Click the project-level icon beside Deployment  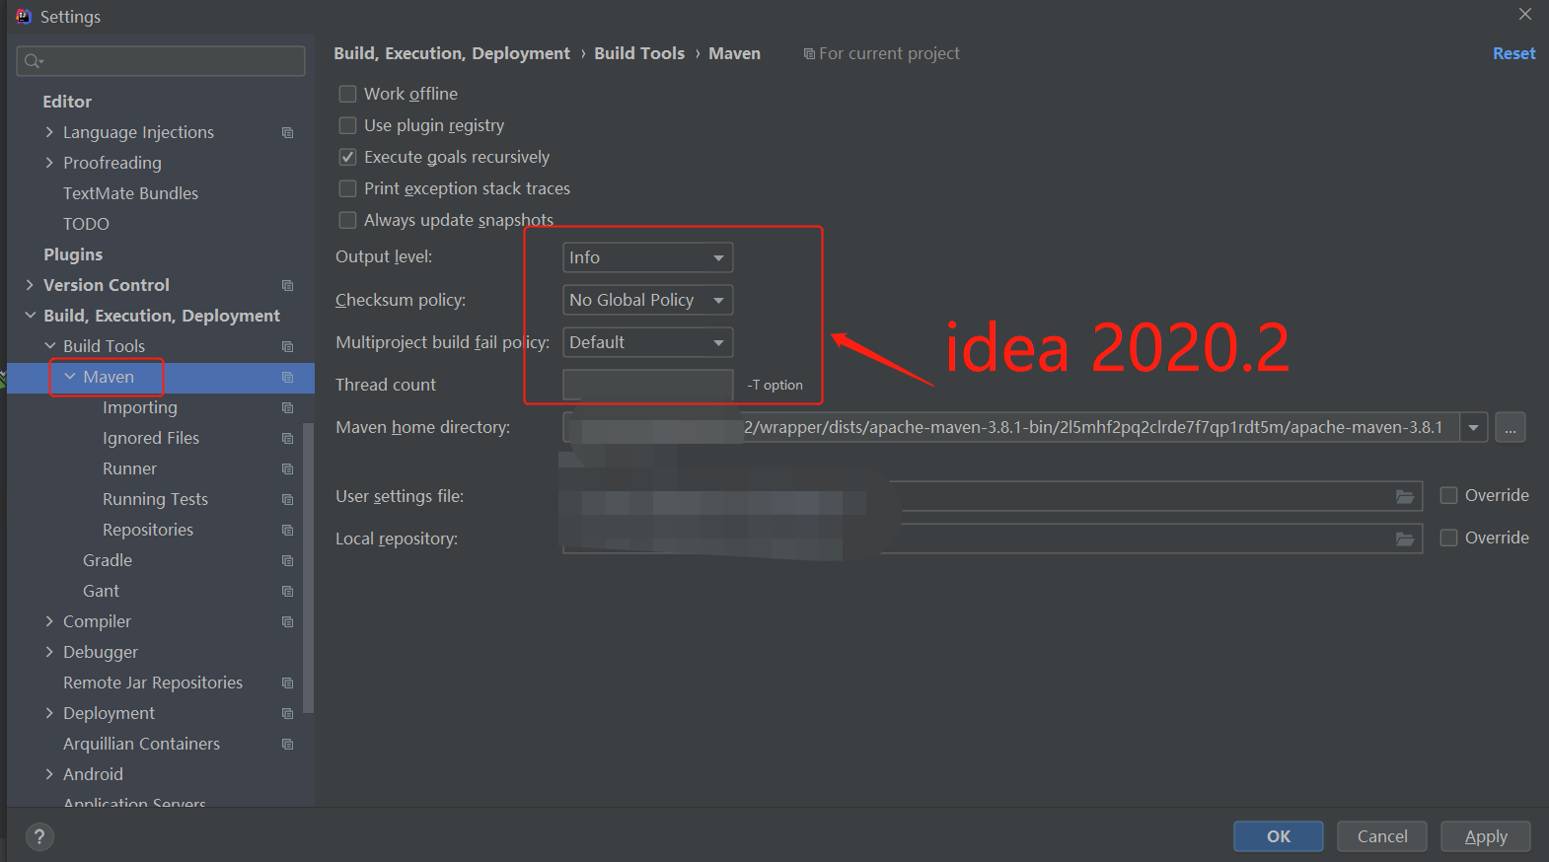pyautogui.click(x=288, y=713)
